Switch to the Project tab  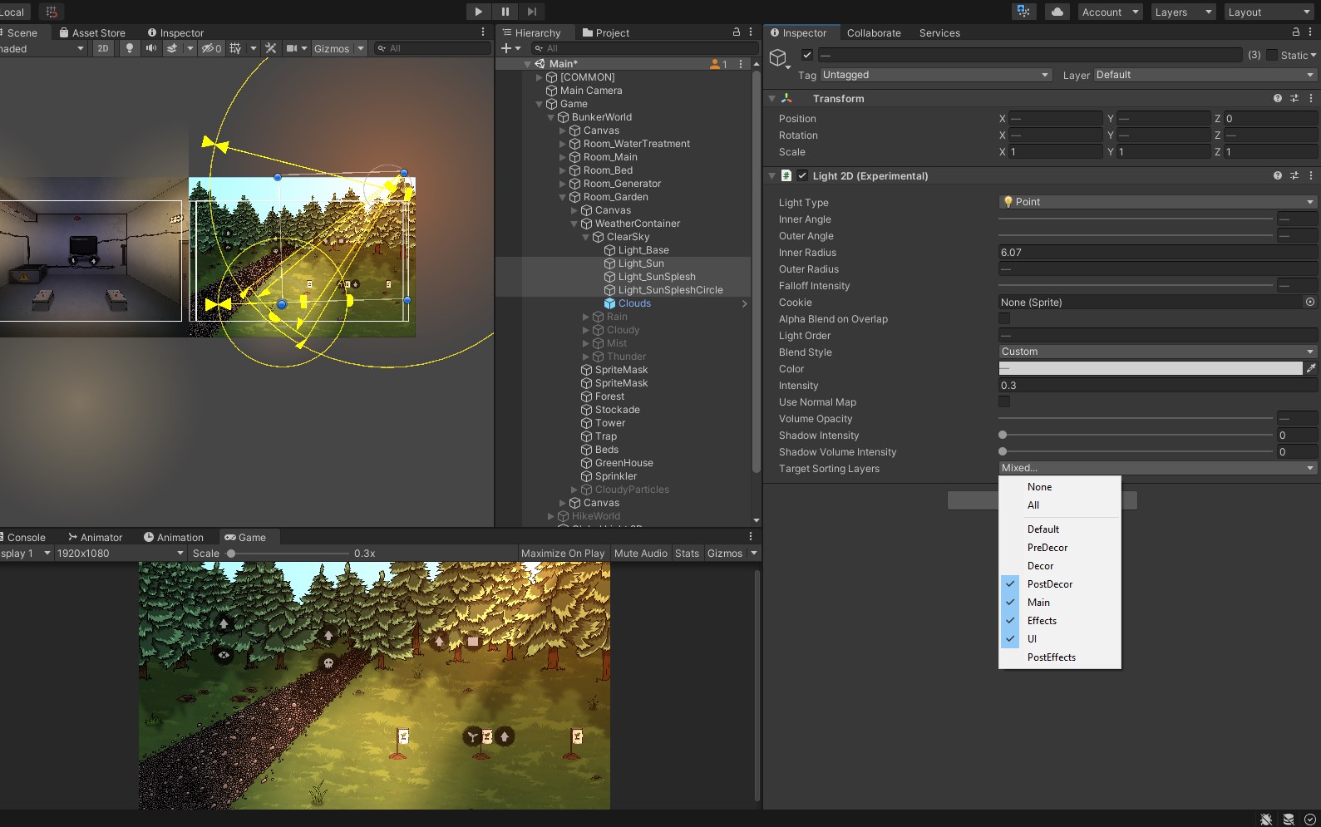point(606,32)
